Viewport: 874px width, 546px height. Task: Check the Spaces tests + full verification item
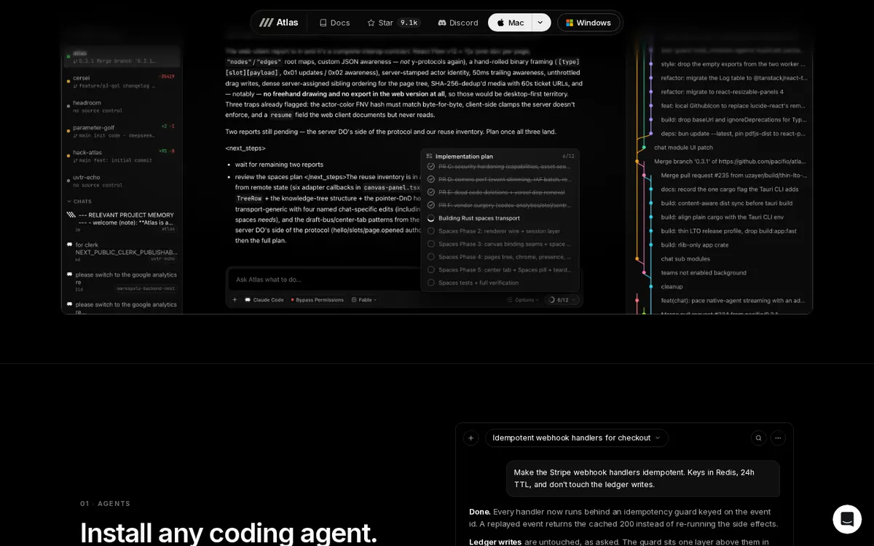coord(431,282)
